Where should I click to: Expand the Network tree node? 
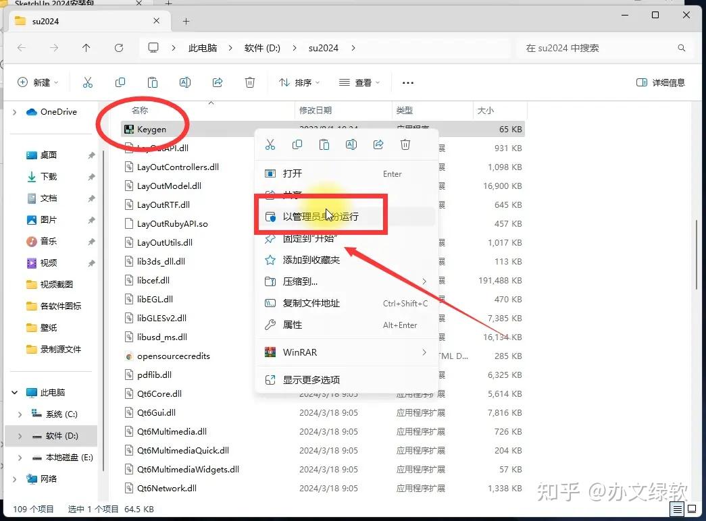point(14,479)
